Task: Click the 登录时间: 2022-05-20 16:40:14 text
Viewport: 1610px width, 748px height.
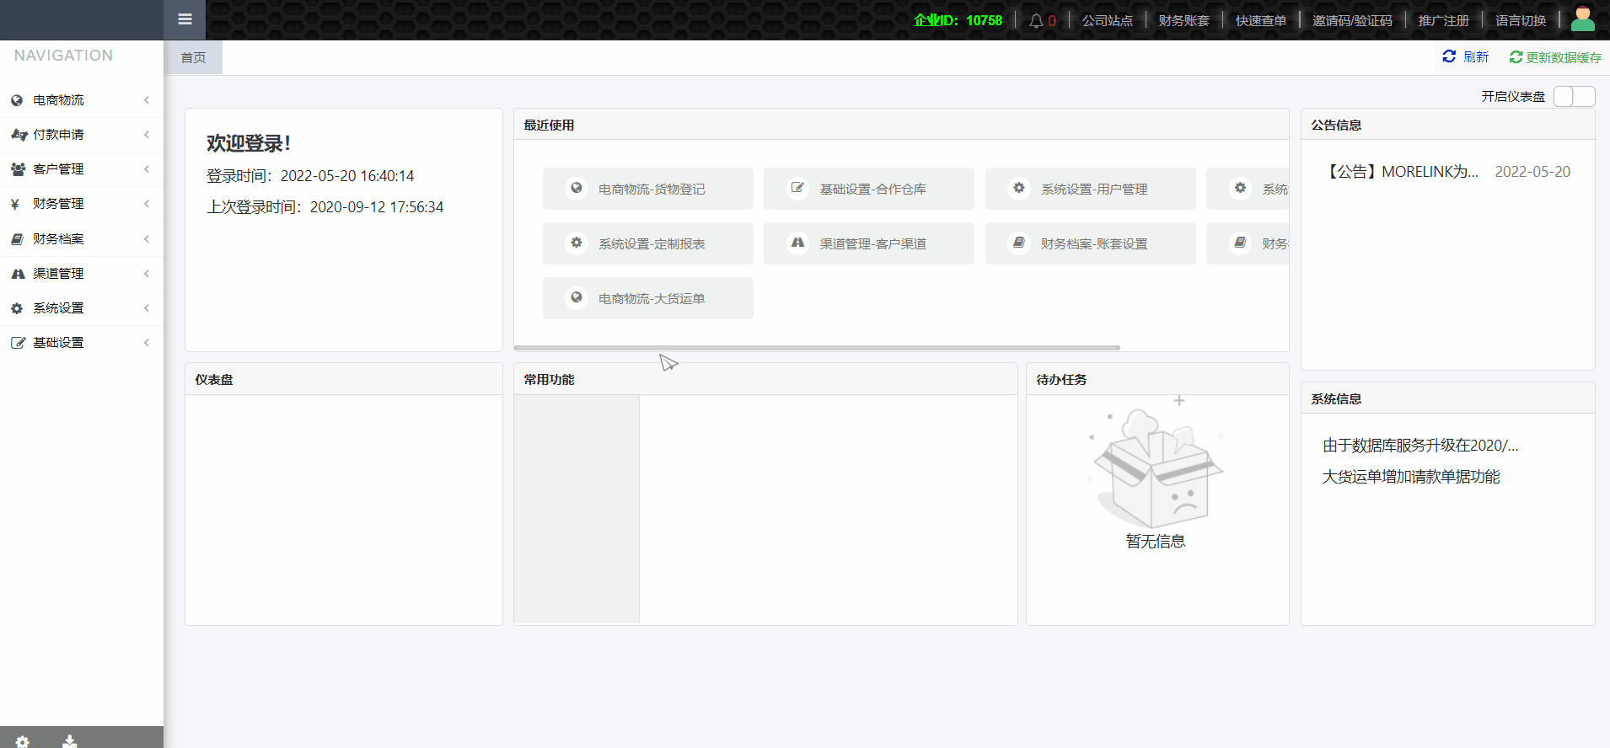Action: (x=310, y=176)
